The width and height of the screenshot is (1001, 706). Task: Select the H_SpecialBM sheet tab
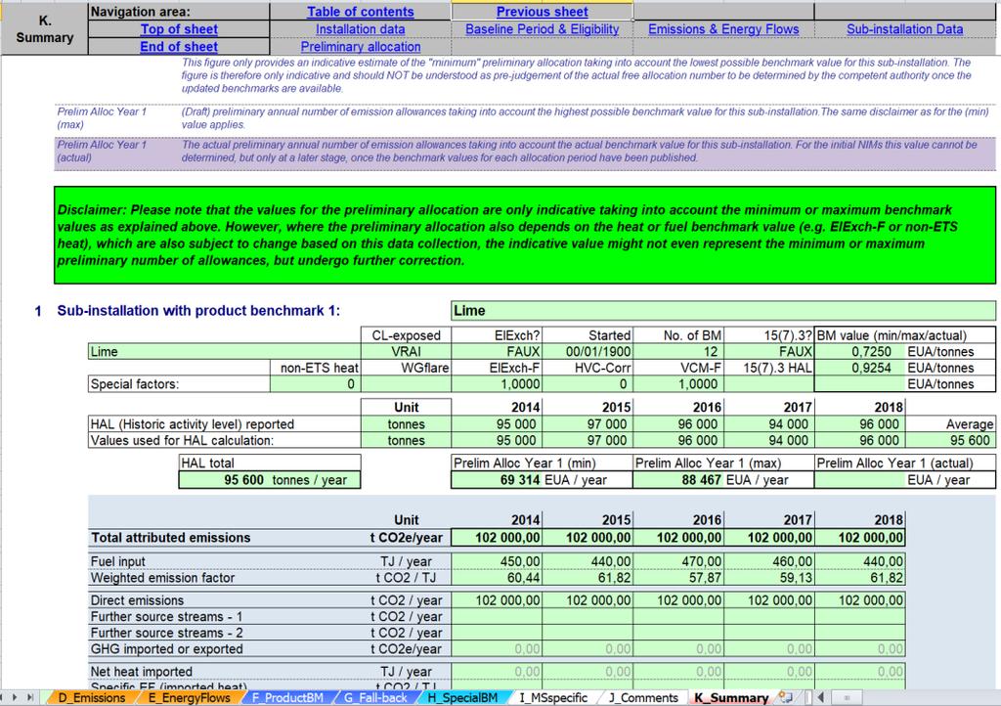tap(462, 698)
